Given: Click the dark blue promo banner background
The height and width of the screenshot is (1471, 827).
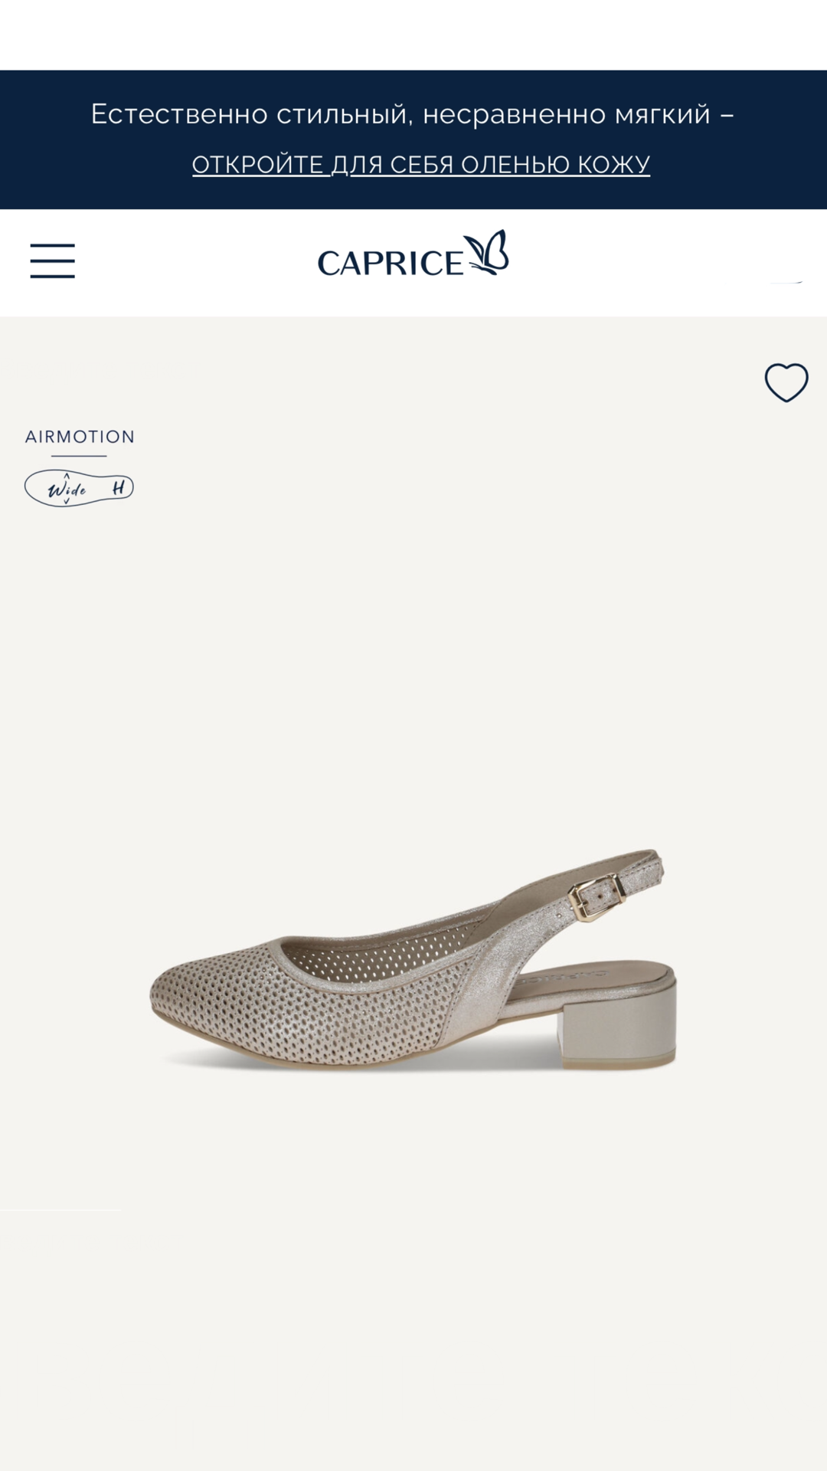Looking at the screenshot, I should click(x=413, y=139).
